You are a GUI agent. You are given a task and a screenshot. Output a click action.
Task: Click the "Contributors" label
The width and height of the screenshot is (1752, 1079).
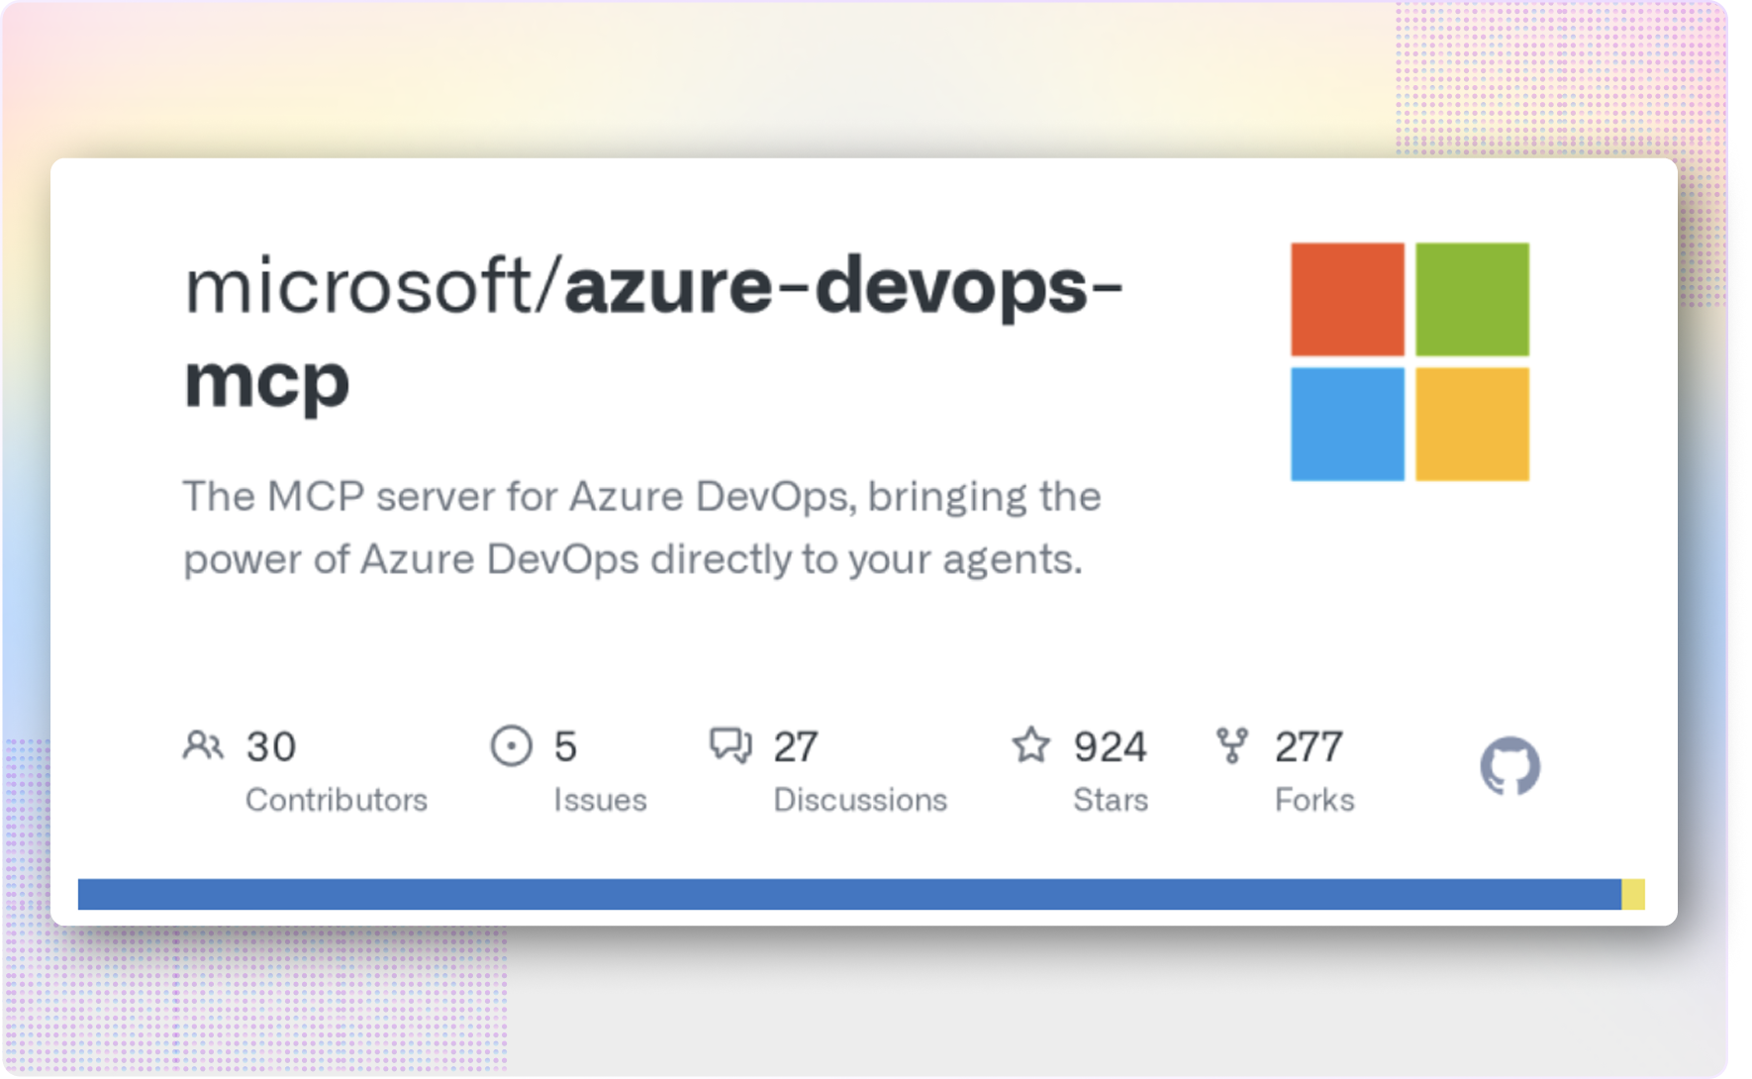(337, 800)
